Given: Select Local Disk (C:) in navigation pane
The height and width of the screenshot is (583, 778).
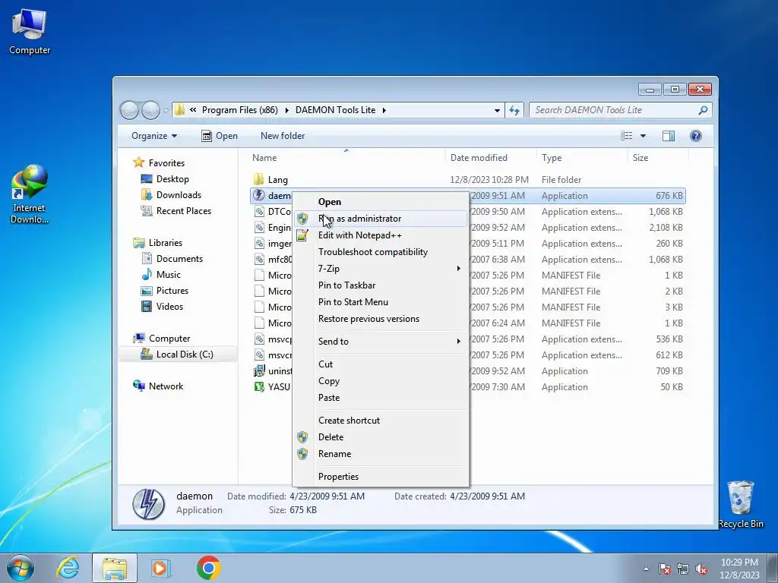Looking at the screenshot, I should click(x=177, y=355).
